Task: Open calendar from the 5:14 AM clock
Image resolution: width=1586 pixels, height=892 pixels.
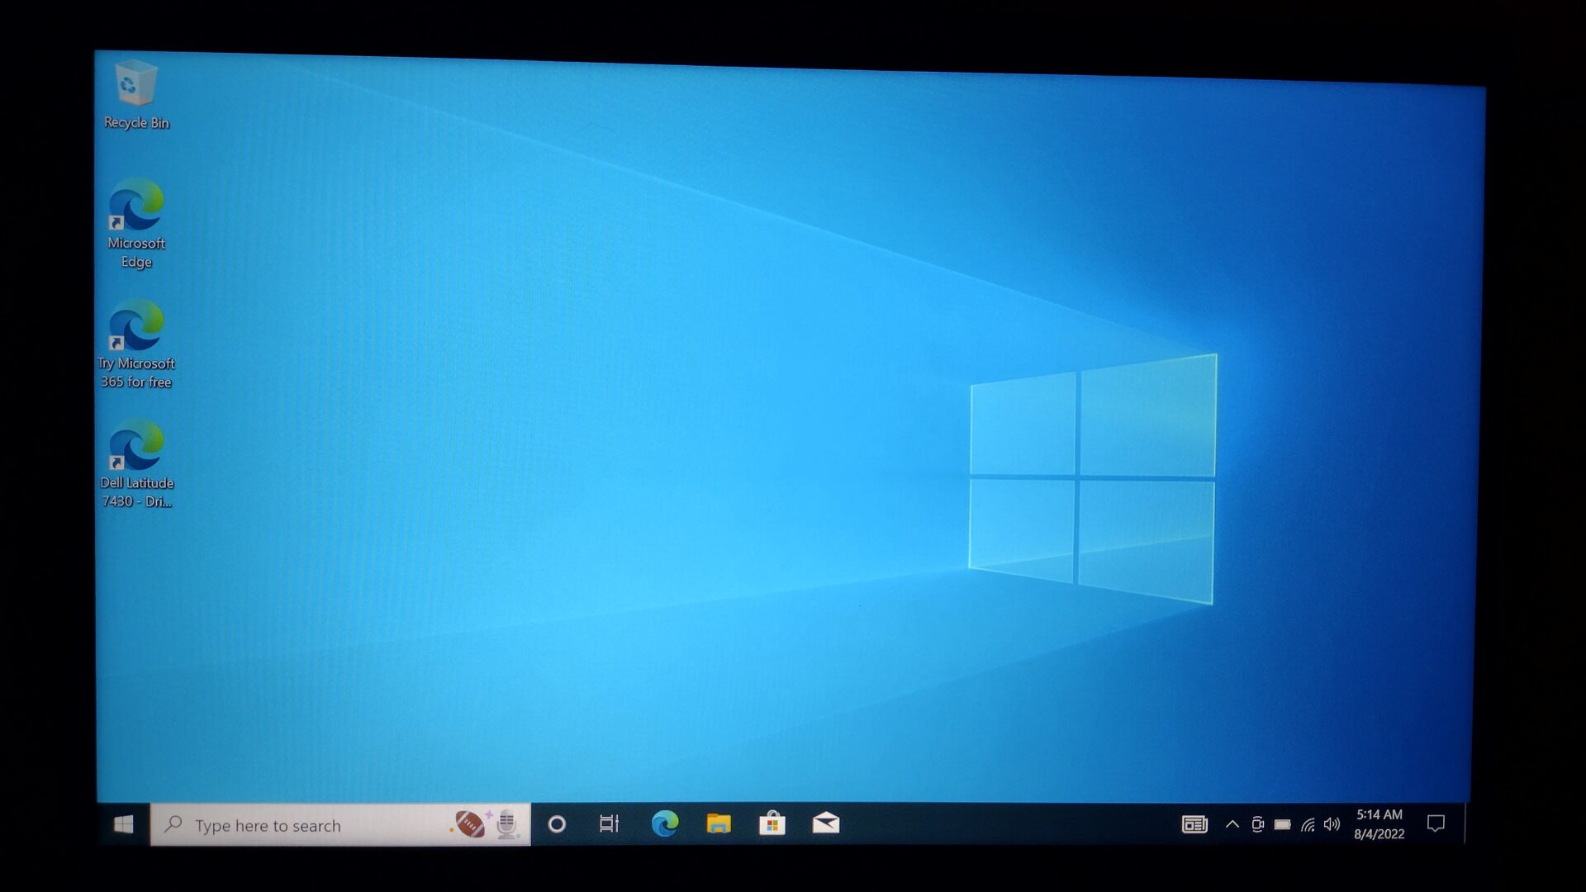Action: pos(1379,824)
